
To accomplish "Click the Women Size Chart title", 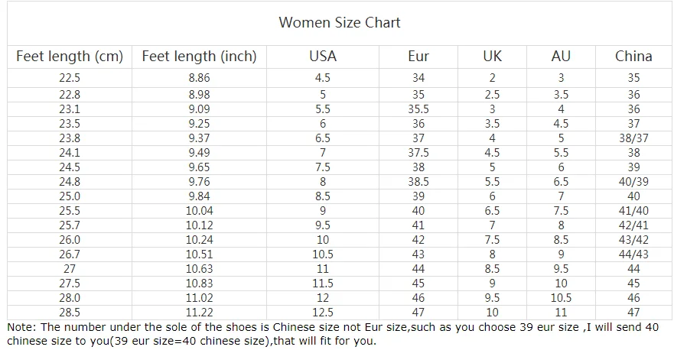I will coord(339,22).
